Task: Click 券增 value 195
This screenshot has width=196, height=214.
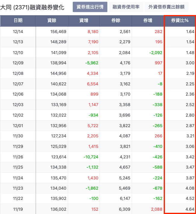Action: (x=159, y=42)
